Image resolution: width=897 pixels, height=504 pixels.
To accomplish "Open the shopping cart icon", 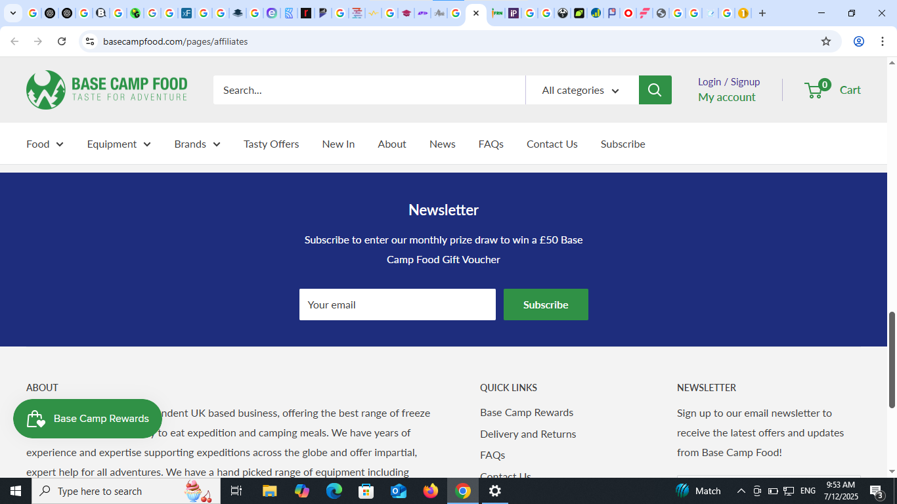I will click(x=816, y=89).
